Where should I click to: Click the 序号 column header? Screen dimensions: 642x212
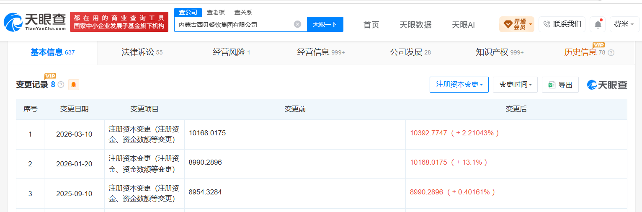point(30,109)
